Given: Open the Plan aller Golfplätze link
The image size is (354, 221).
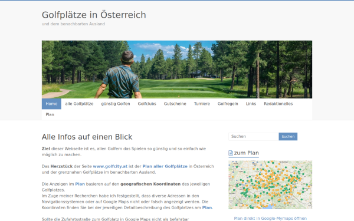Looking at the screenshot, I should [165, 166].
